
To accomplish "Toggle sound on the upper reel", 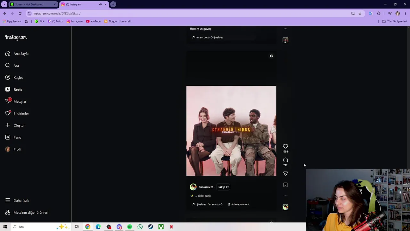I will (x=271, y=56).
